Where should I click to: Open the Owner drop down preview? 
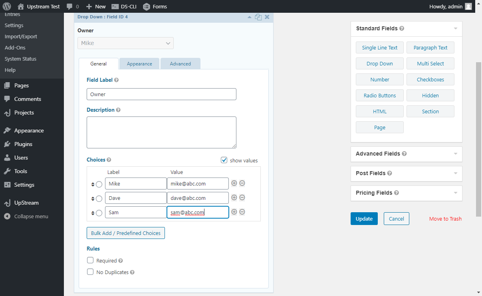[125, 43]
